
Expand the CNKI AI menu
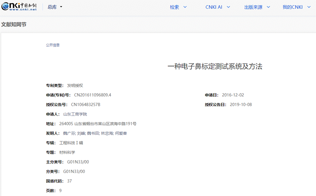point(217,7)
